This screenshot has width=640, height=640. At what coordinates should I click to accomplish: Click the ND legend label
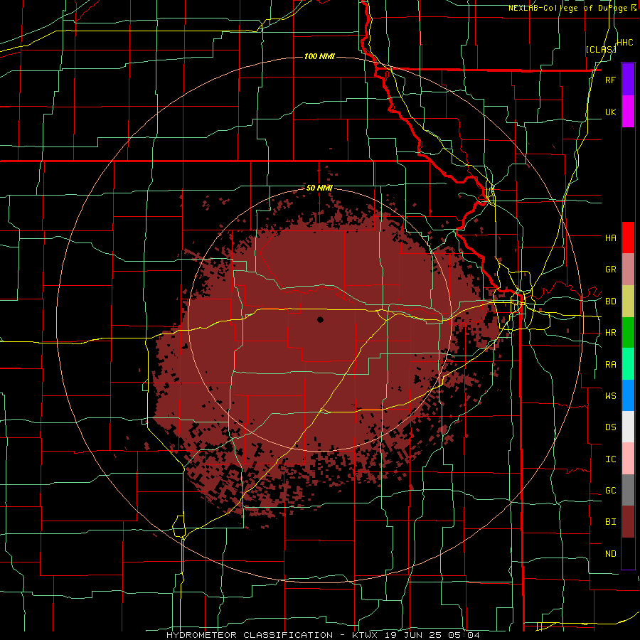tap(610, 554)
